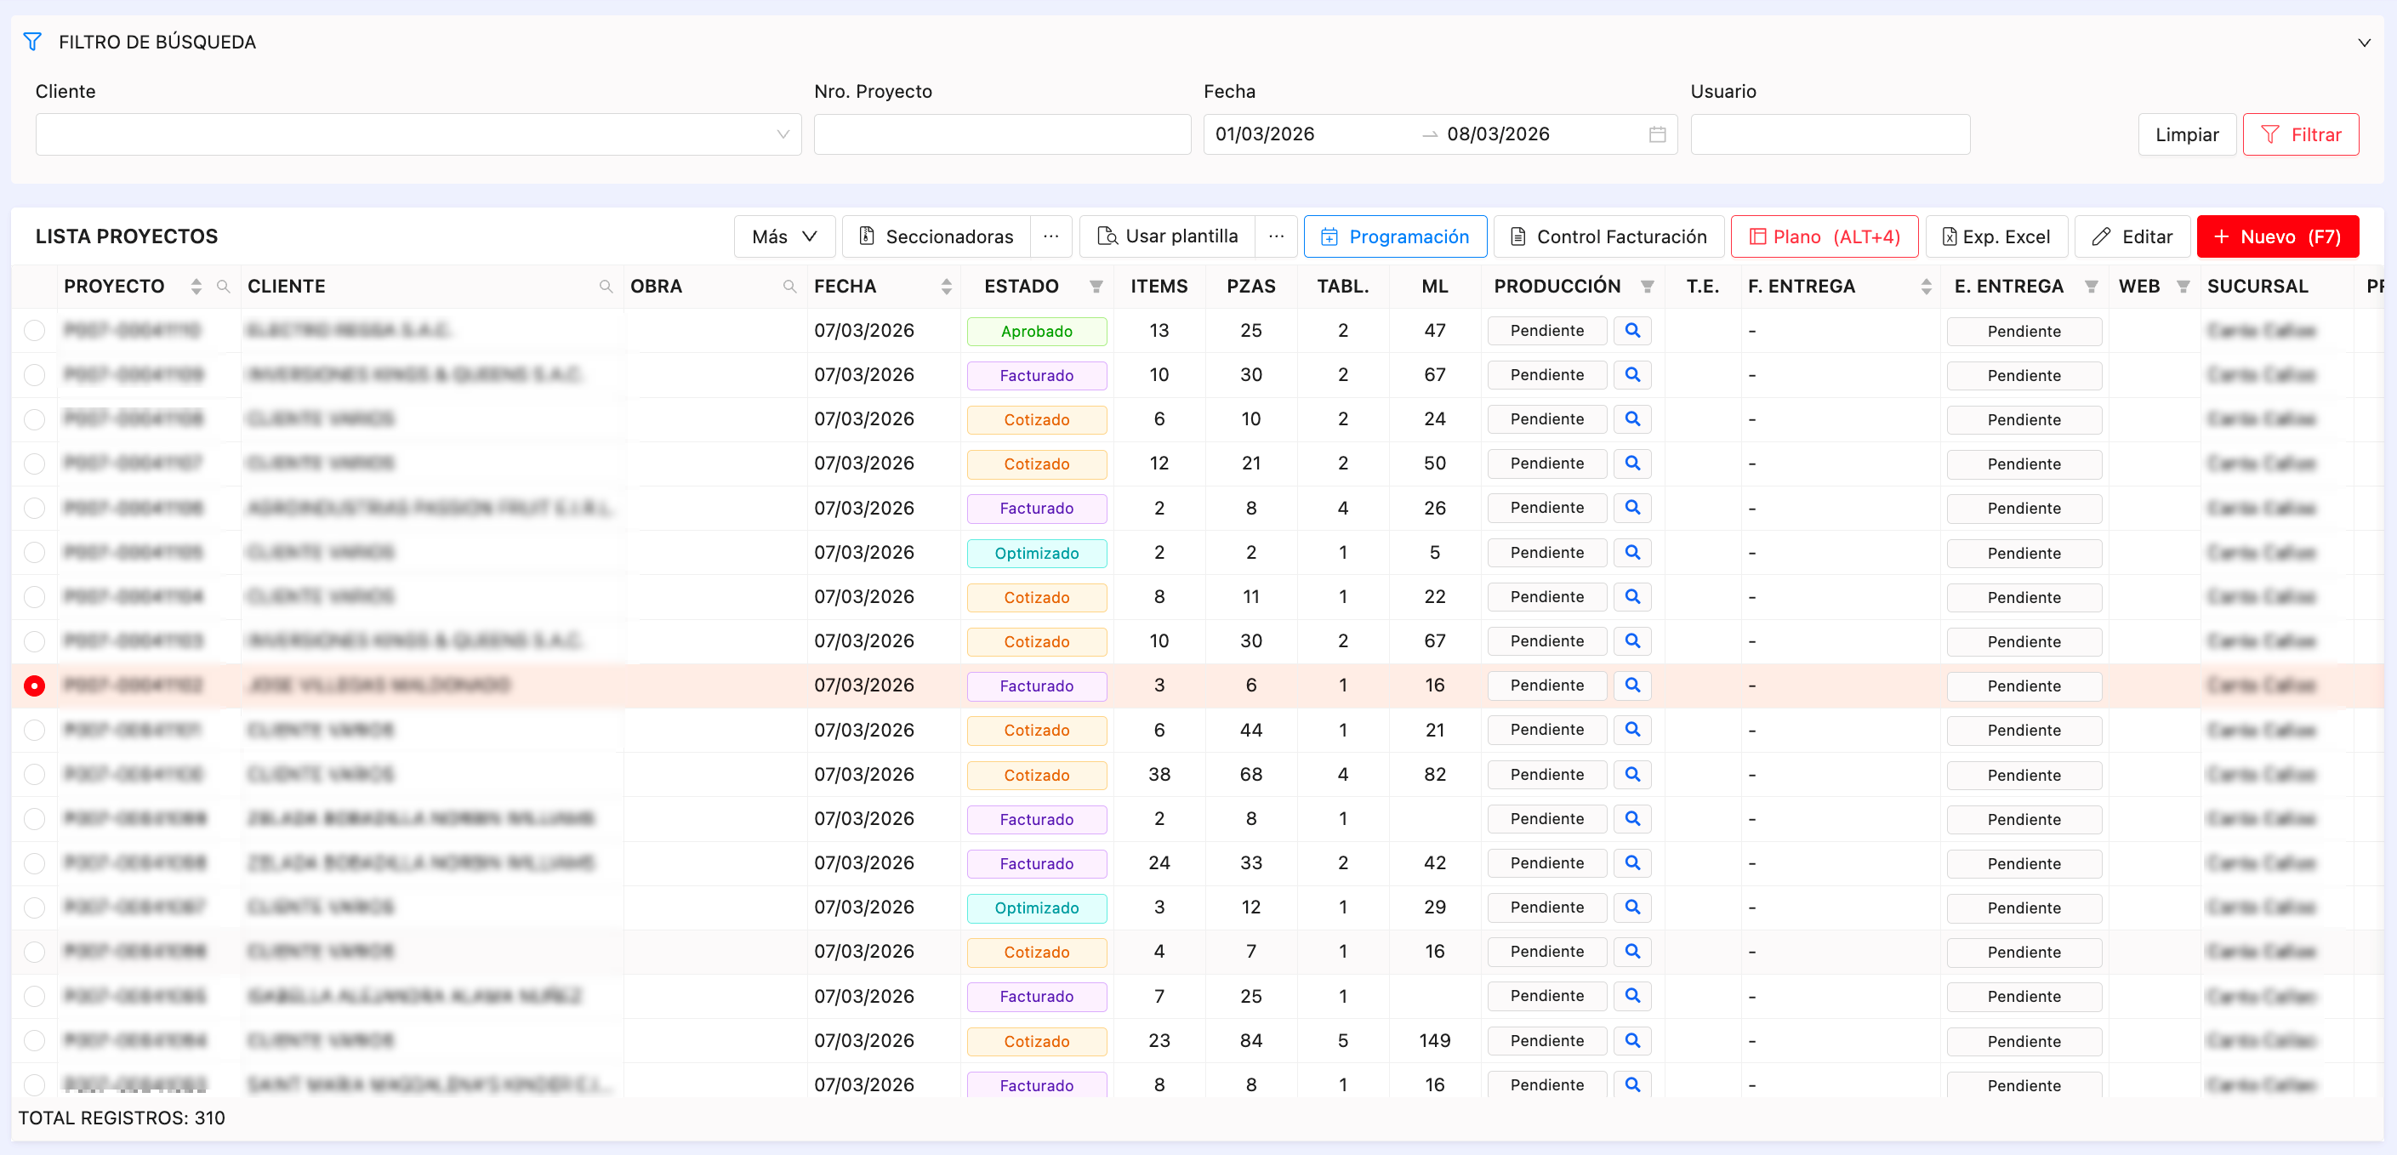Open the more options next to Seccionadoras
Viewport: 2397px width, 1155px height.
(x=1050, y=237)
